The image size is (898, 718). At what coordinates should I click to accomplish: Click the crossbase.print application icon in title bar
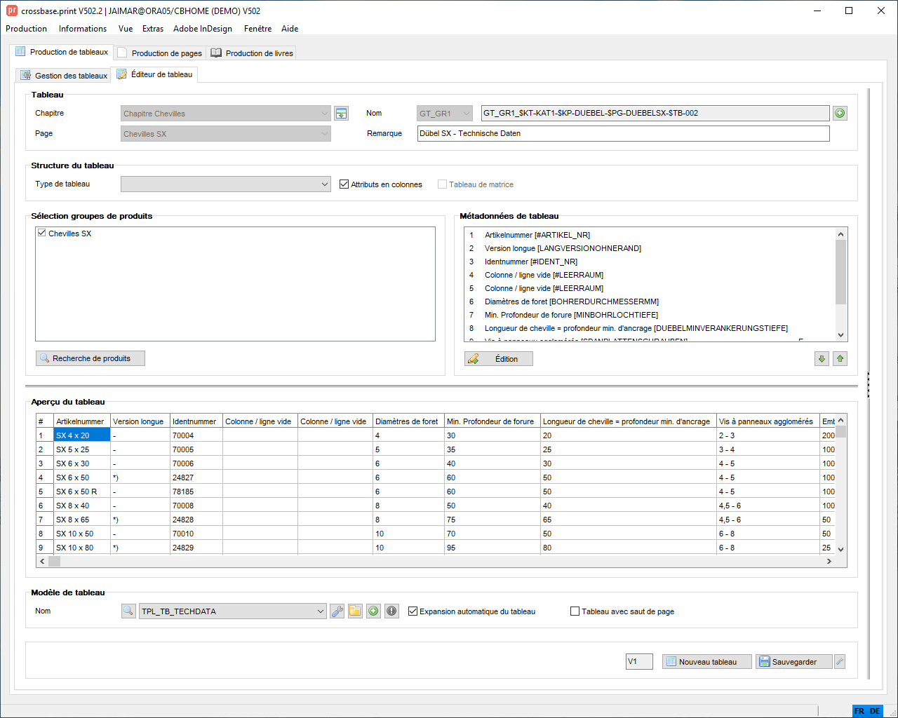tap(11, 11)
